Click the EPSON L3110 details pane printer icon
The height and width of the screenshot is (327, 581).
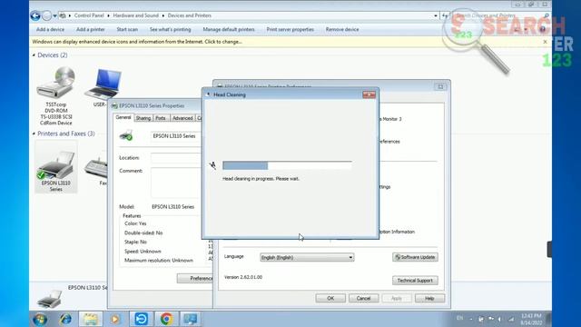pyautogui.click(x=50, y=299)
